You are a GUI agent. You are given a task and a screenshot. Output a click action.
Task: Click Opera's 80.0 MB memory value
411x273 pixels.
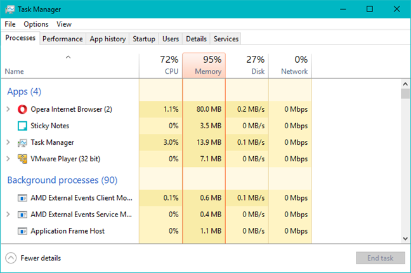click(x=209, y=109)
